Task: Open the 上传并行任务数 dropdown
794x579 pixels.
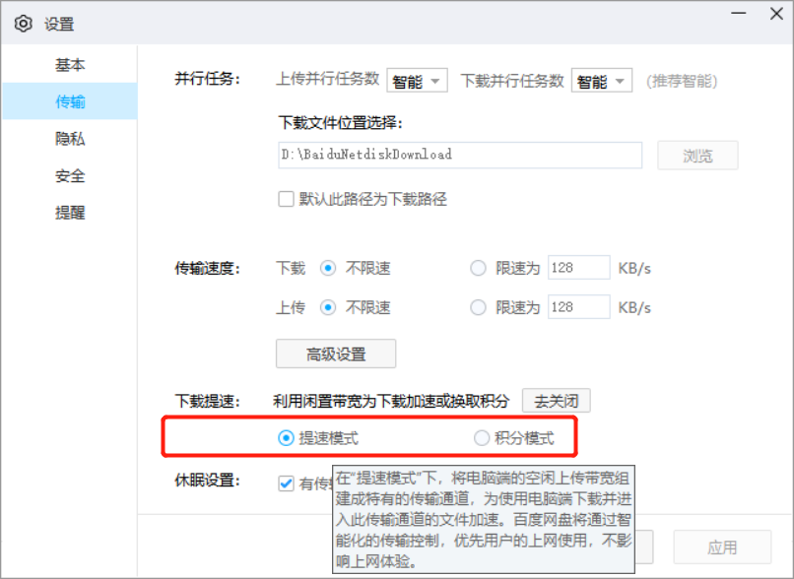Action: pyautogui.click(x=417, y=81)
